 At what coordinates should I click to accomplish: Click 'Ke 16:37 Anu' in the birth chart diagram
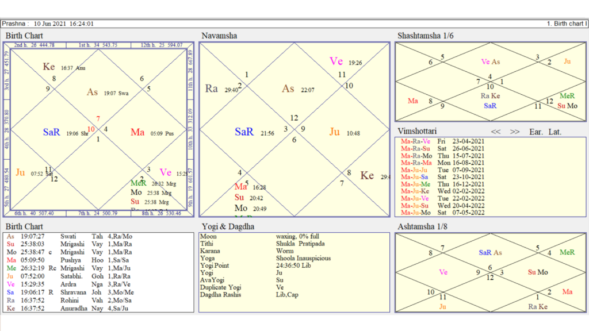(64, 67)
